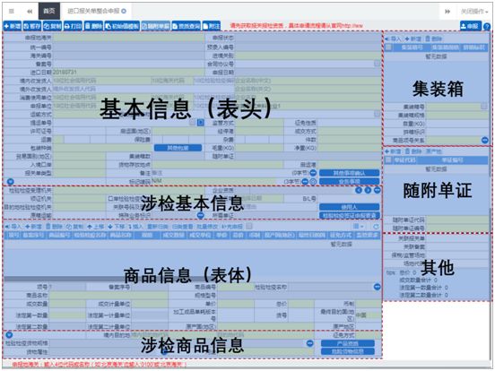495x371 pixels.
Task: Refresh the goods table with the circular arrow icon
Action: 376,227
